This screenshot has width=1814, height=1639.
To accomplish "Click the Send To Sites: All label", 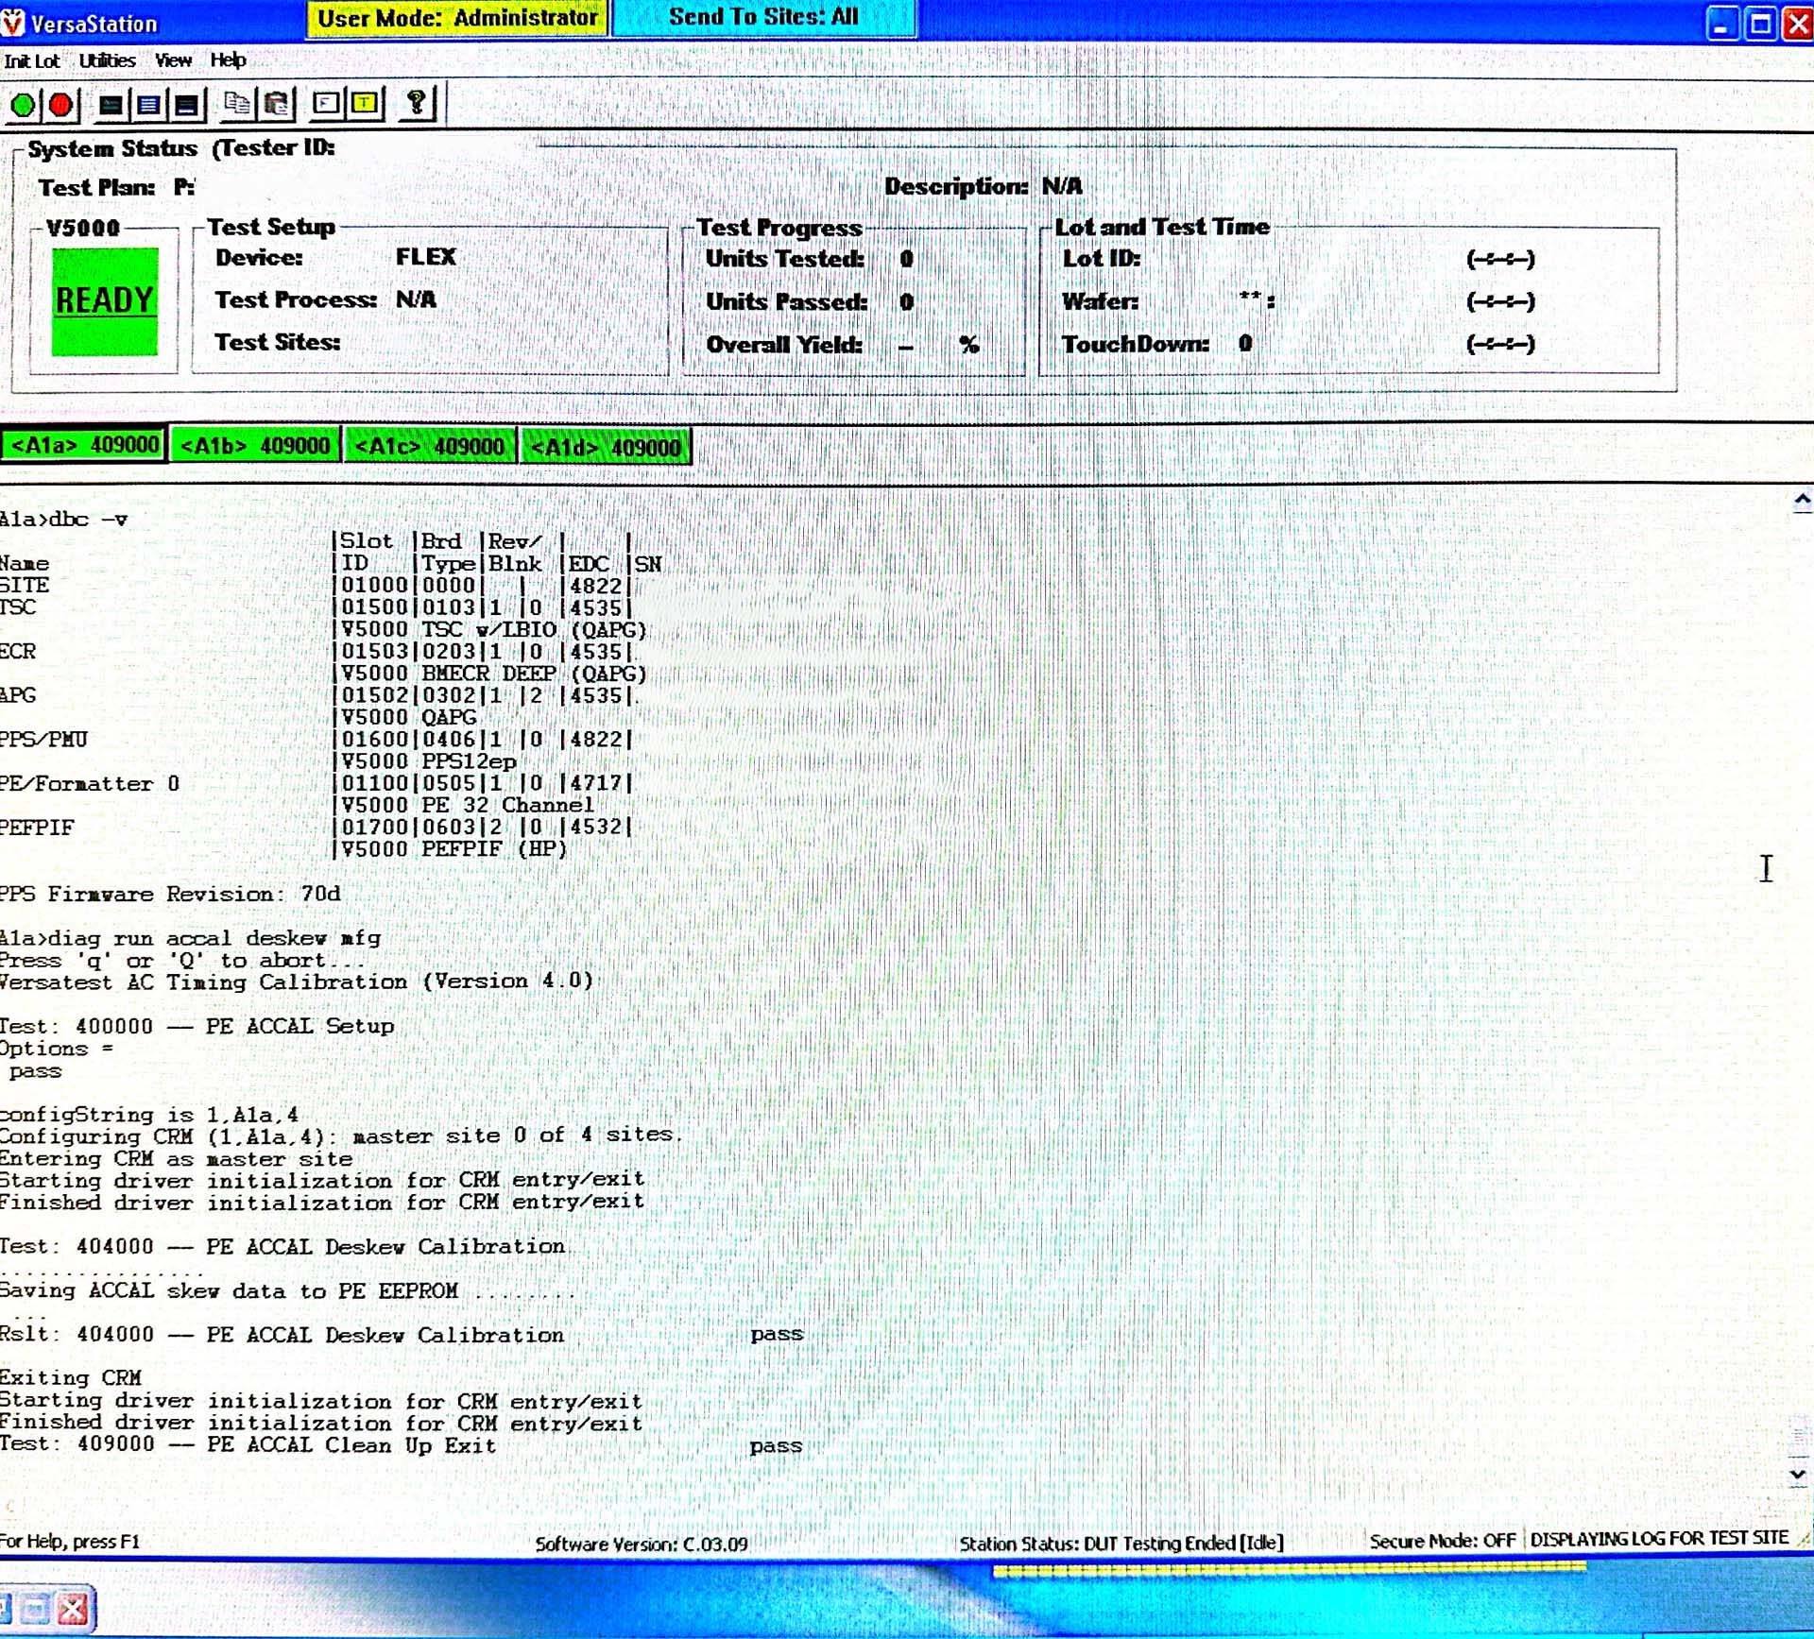I will click(763, 17).
